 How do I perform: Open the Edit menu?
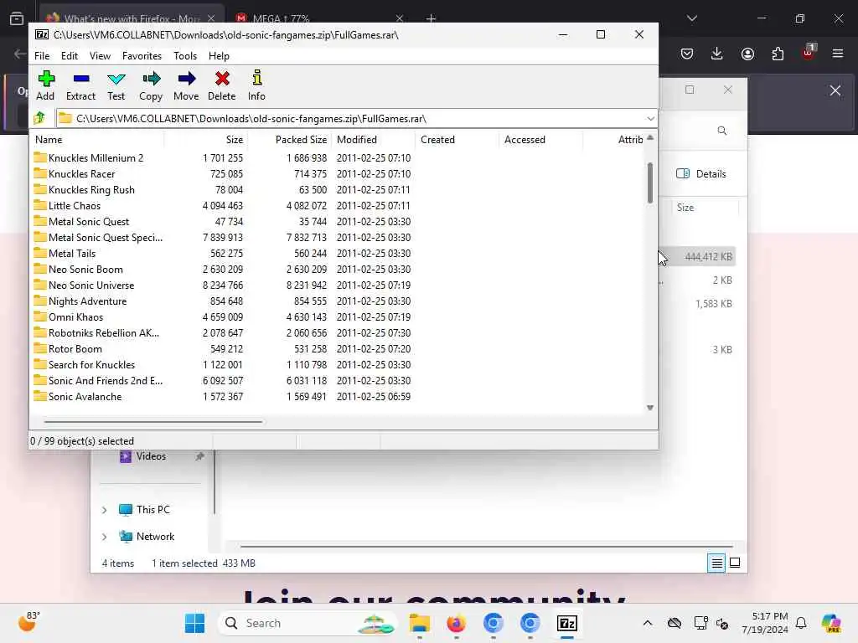point(69,56)
